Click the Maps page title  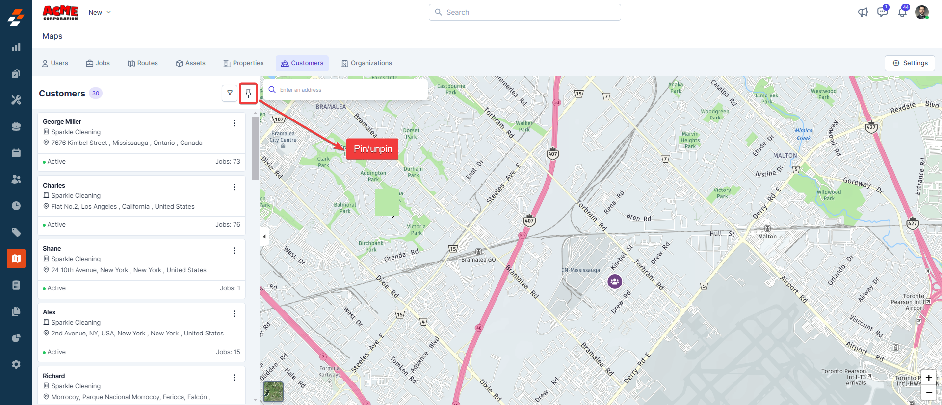(x=52, y=36)
